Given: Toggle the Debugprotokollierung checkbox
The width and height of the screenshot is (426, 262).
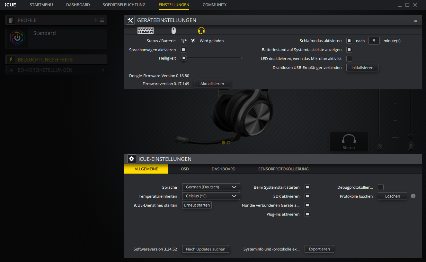Looking at the screenshot, I should pyautogui.click(x=381, y=187).
